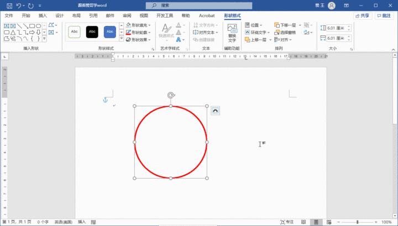Viewport: 398px width, 226px height.
Task: Select the block down arrow shape
Action: pos(38,33)
